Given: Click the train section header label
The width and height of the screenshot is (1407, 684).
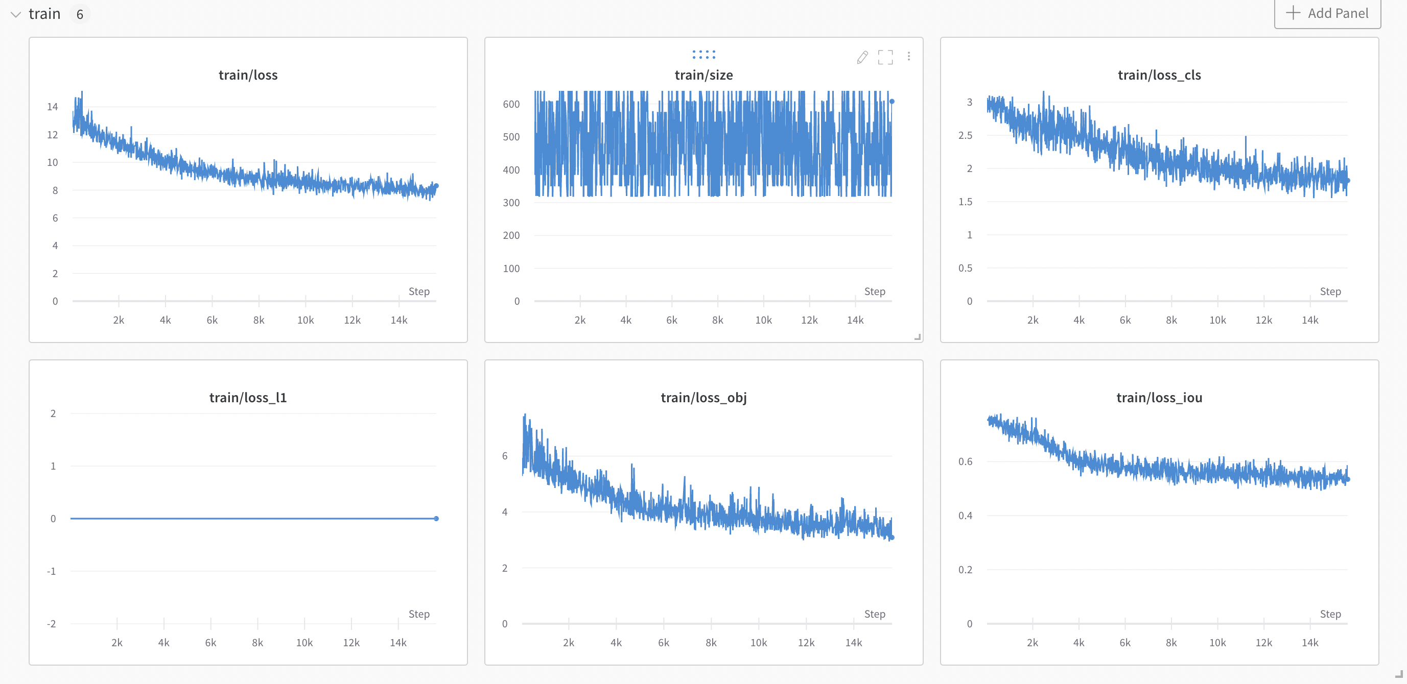Looking at the screenshot, I should pyautogui.click(x=45, y=13).
